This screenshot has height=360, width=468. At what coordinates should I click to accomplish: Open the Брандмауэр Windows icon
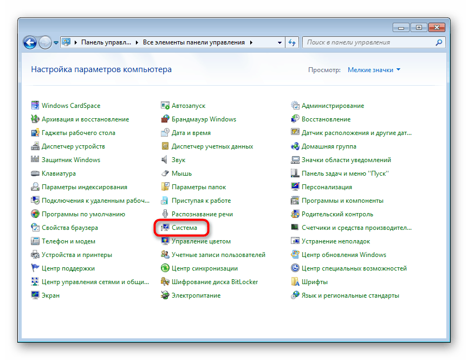[x=165, y=119]
